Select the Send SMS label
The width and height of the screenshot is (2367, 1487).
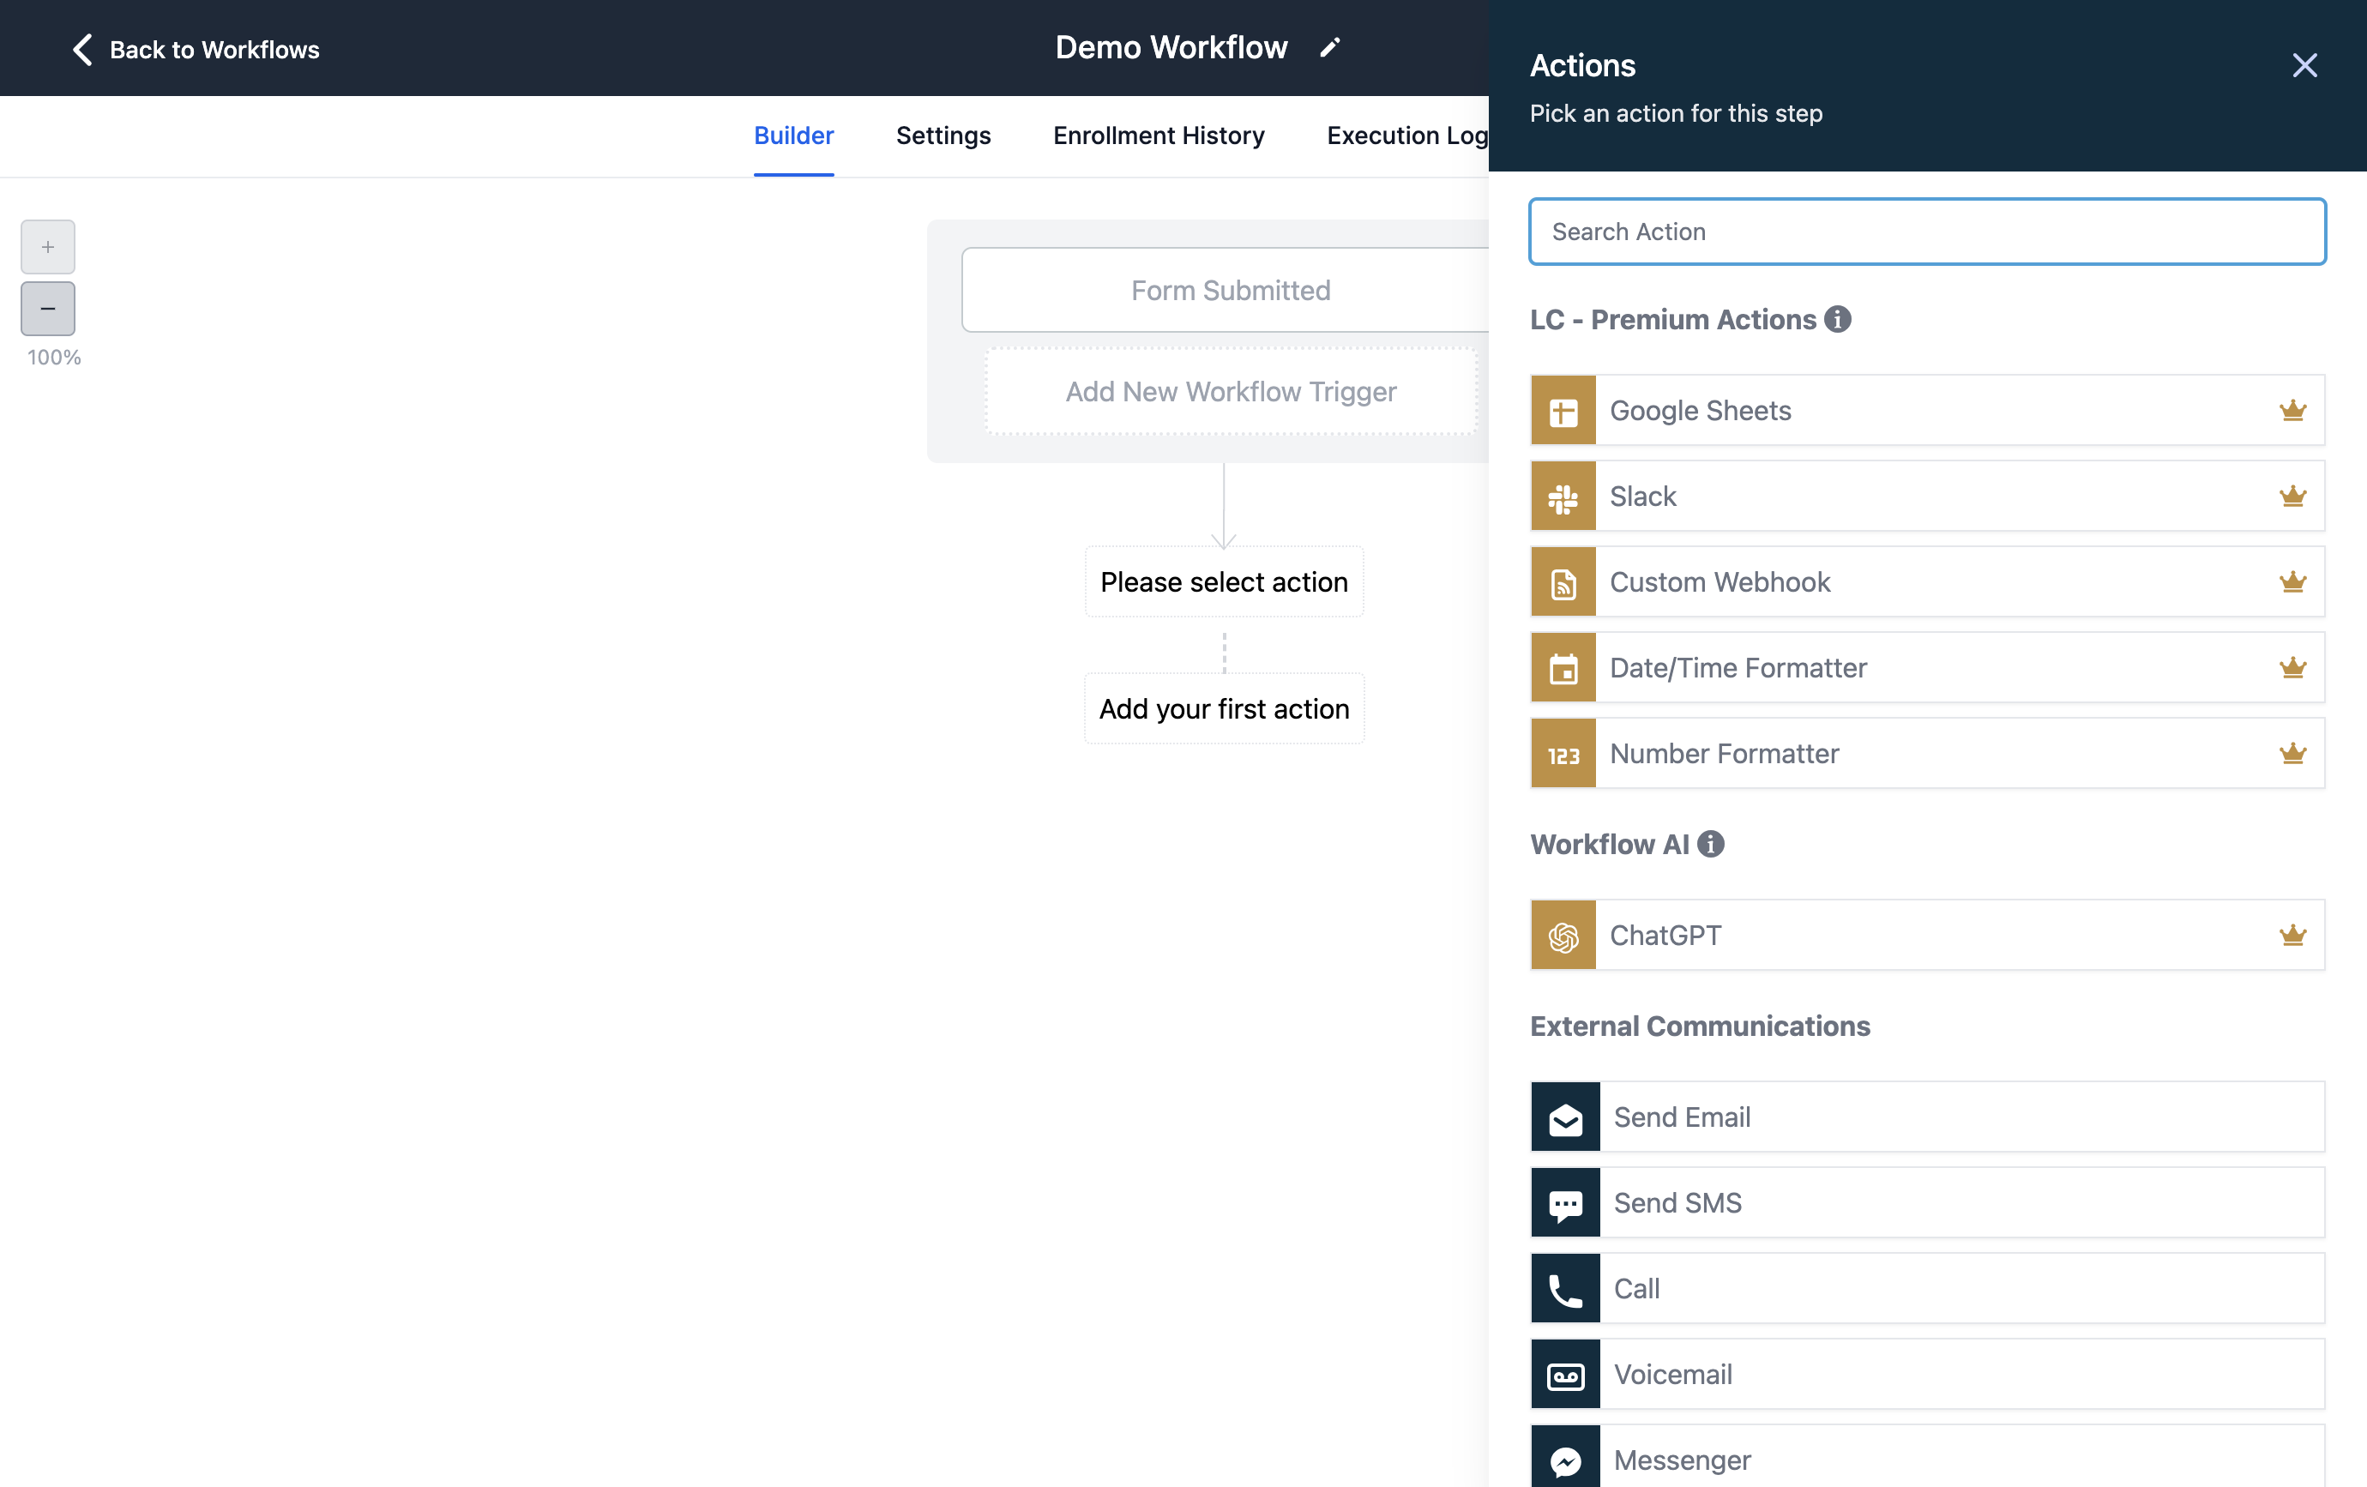click(x=1677, y=1203)
